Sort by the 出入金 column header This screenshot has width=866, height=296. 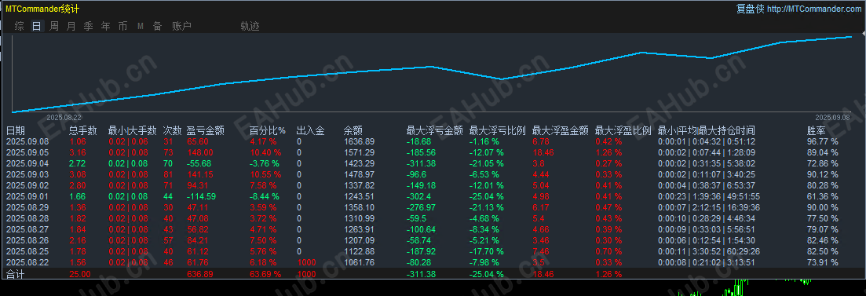click(x=310, y=131)
